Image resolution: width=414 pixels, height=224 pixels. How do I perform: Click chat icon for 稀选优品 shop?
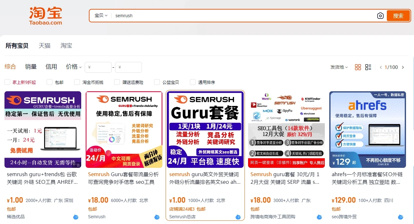click(76, 217)
